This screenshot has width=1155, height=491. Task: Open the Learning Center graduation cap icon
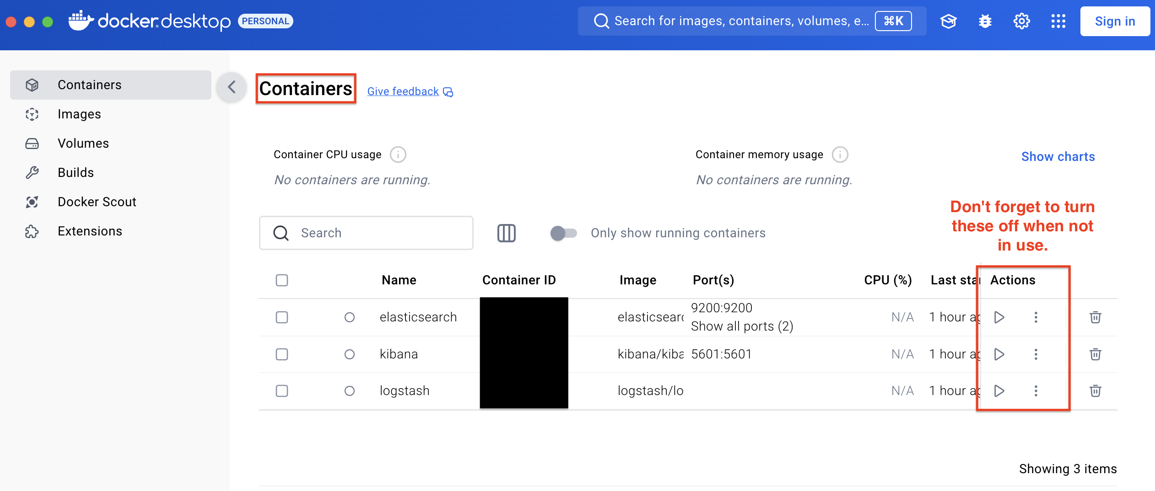(x=948, y=21)
